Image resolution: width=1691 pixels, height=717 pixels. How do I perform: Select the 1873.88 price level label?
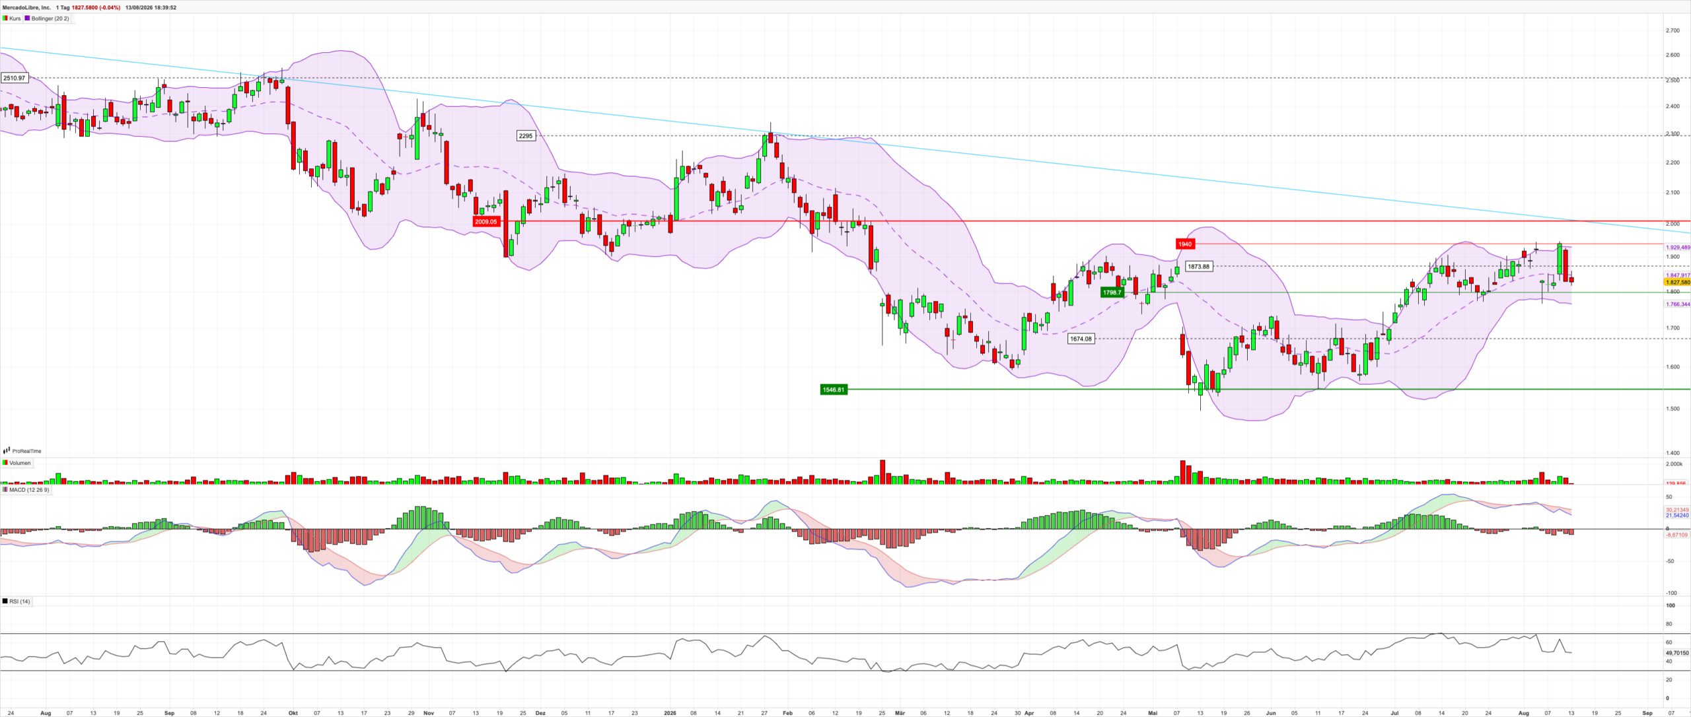[1198, 267]
